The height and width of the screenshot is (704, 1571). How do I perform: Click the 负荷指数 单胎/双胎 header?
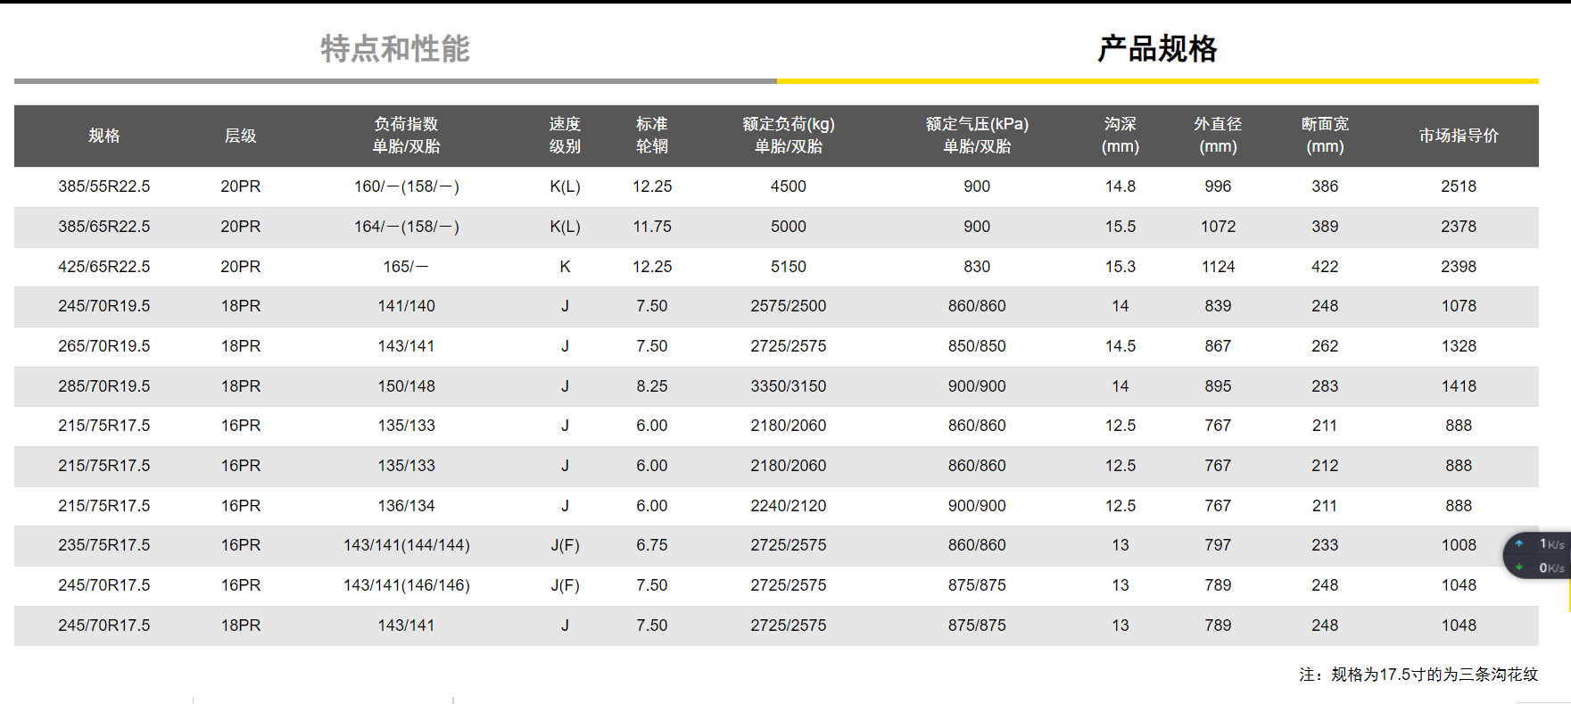pyautogui.click(x=407, y=136)
